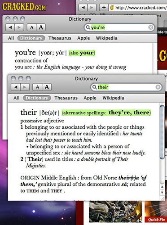Click scroll up arrow in "their" Dictionary window
The height and width of the screenshot is (225, 167).
pos(162,187)
